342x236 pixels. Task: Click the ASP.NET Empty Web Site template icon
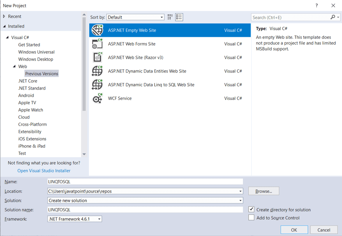[97, 30]
